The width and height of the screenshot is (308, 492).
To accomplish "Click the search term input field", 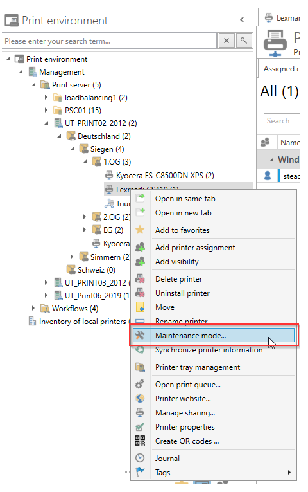I will tap(109, 41).
